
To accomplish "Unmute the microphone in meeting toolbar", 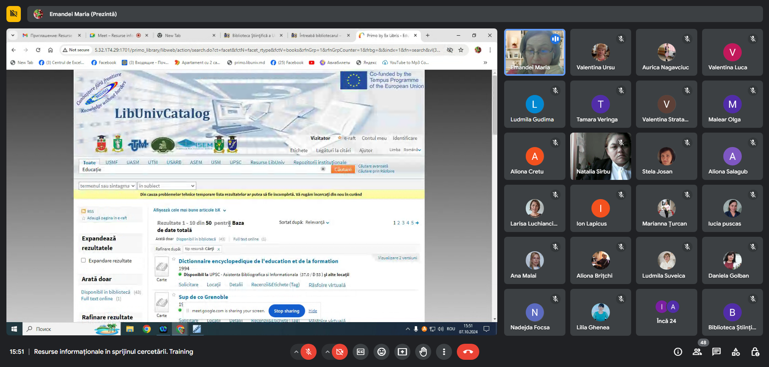I will click(x=309, y=352).
